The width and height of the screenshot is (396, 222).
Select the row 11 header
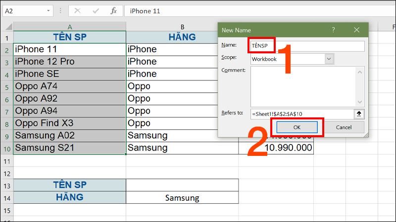(x=6, y=161)
